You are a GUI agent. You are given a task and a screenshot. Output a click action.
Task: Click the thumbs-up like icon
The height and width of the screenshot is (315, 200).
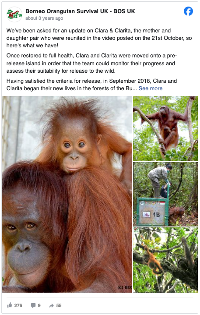10,305
